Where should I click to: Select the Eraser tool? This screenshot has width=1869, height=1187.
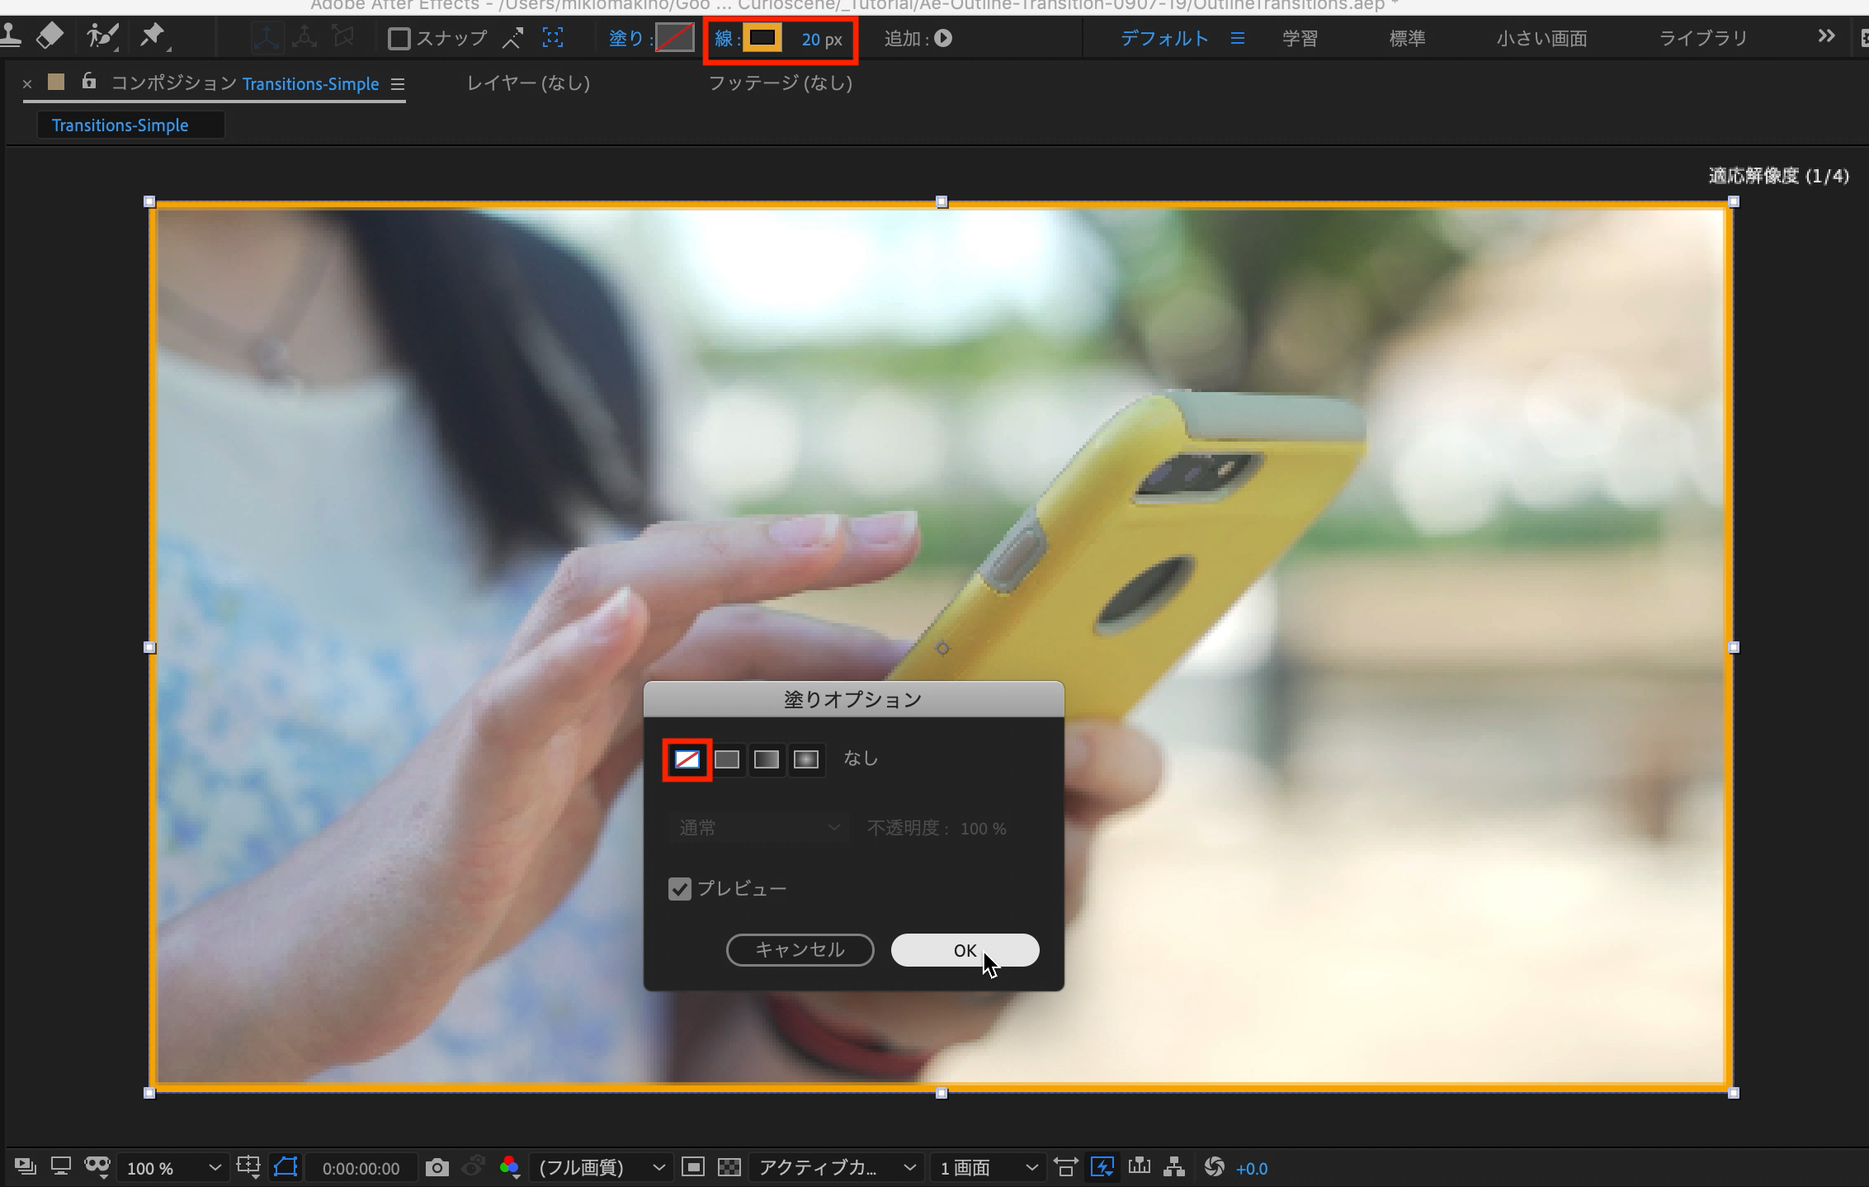50,35
